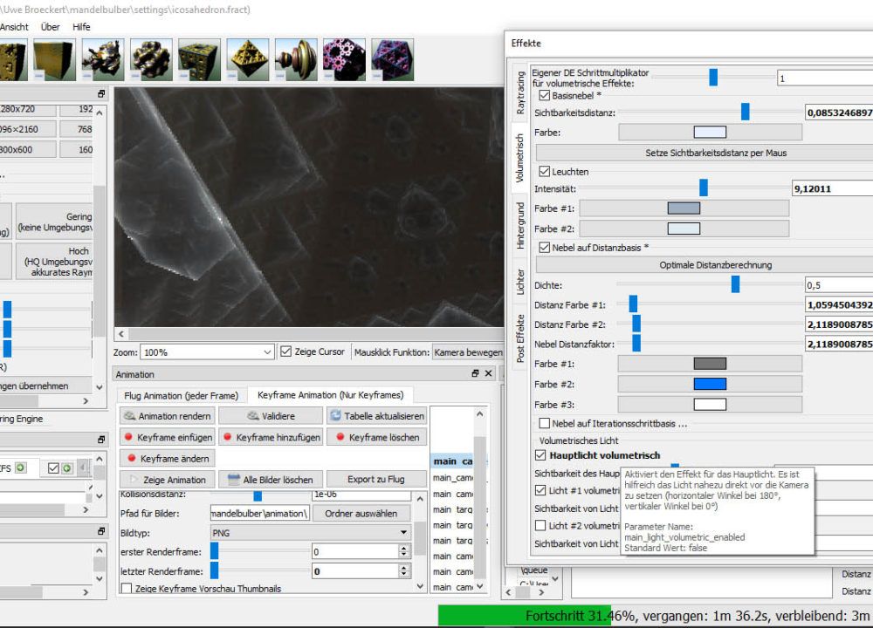Viewport: 873px width, 628px height.
Task: Modify keyframe with Keyframe ändern
Action: coord(167,458)
